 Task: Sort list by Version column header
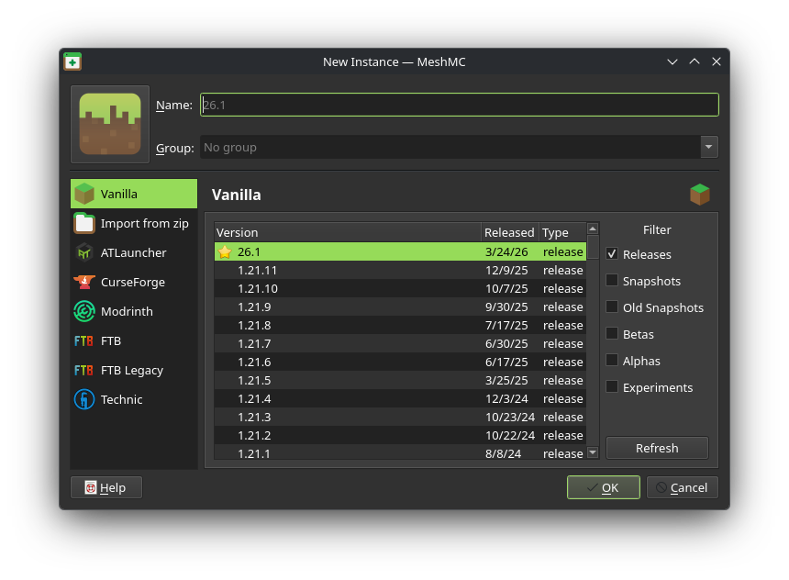[347, 232]
